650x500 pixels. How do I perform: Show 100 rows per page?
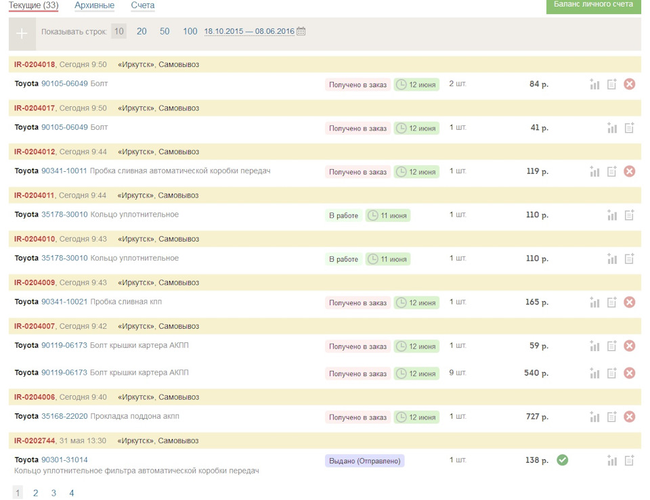190,31
